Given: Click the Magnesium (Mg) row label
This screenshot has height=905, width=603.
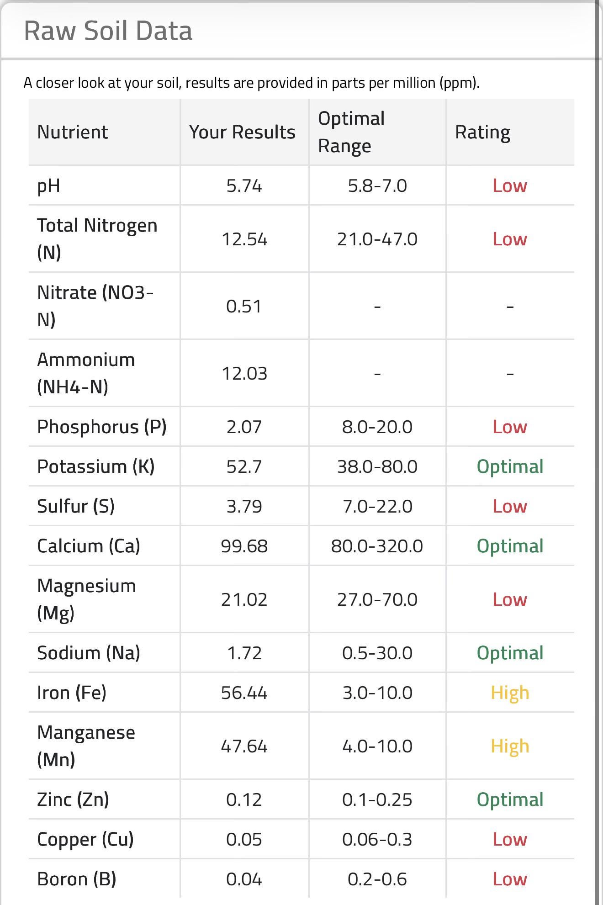Looking at the screenshot, I should (x=86, y=599).
